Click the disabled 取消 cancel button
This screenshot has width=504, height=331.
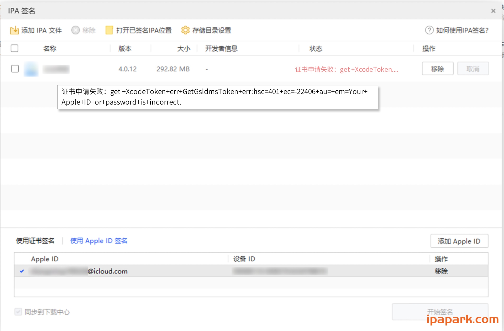[473, 69]
